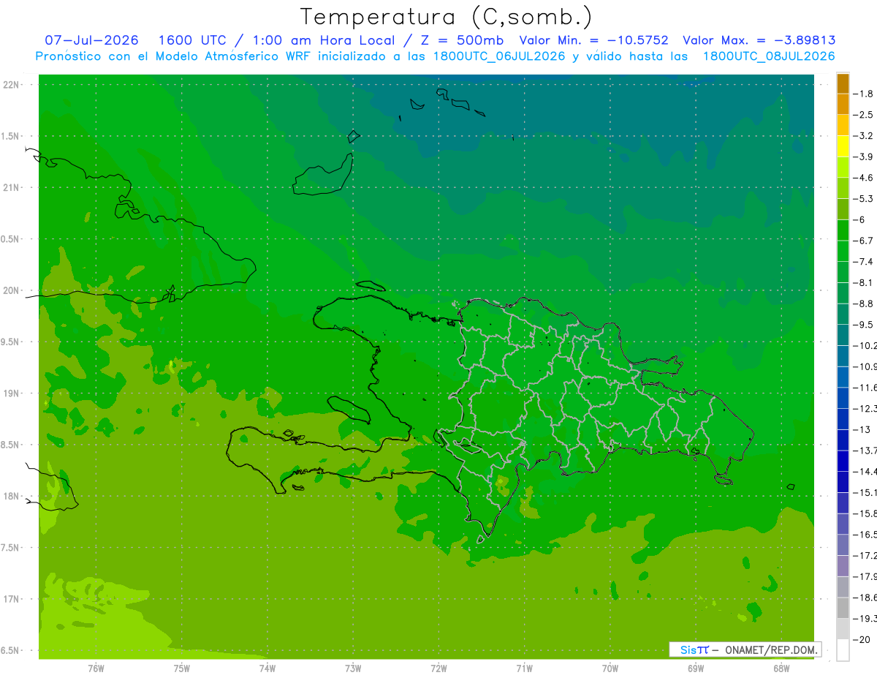The image size is (877, 678).
Task: Click the "18N" latitude label
Action: 12,497
